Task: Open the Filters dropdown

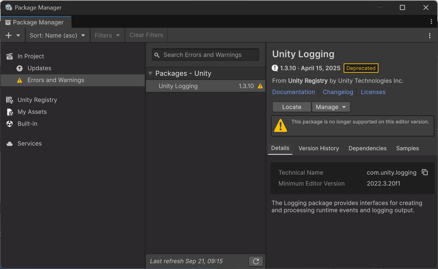Action: pyautogui.click(x=107, y=35)
